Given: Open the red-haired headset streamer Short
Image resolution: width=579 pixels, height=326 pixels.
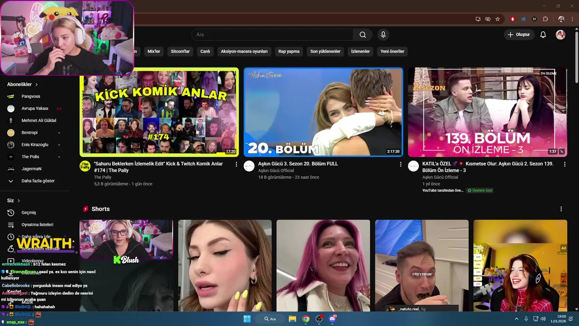Looking at the screenshot, I should click(x=520, y=266).
